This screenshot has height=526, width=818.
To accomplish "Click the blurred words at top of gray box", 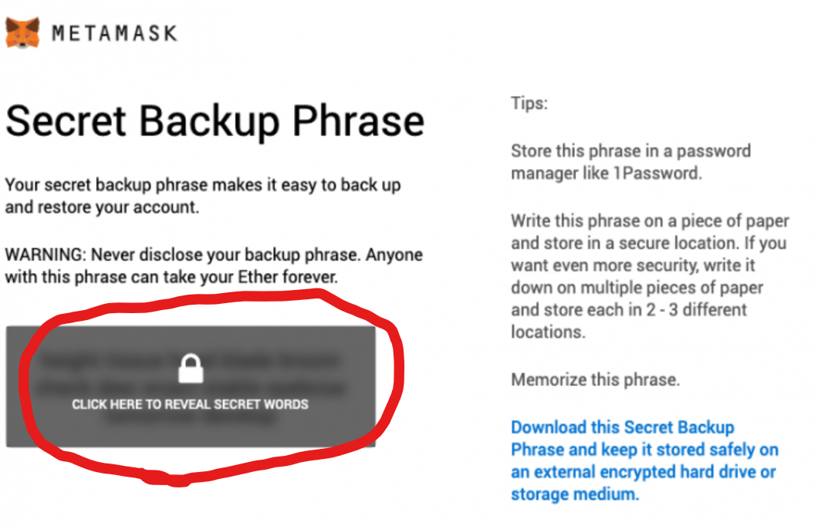I will 191,359.
